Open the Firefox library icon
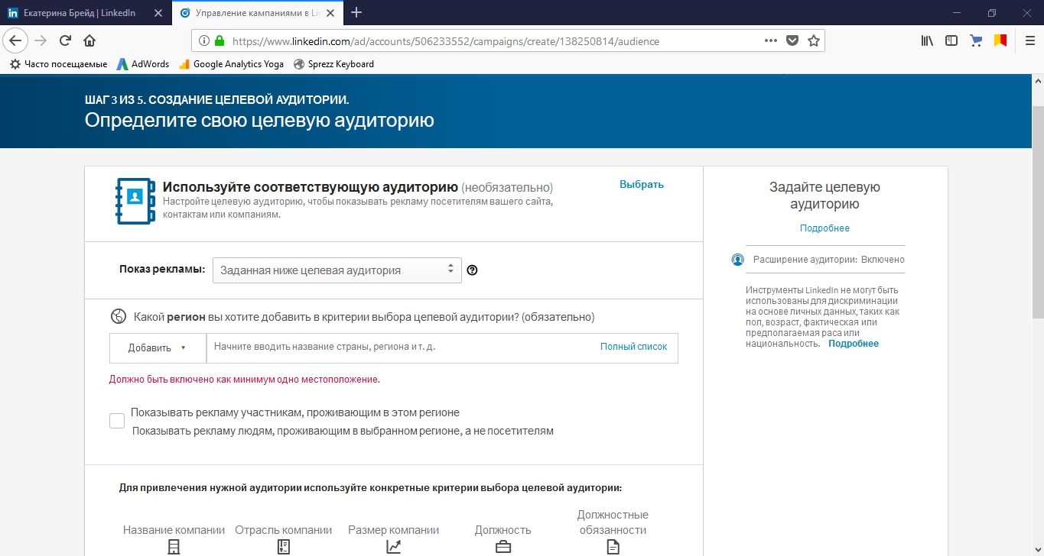The width and height of the screenshot is (1044, 556). pyautogui.click(x=926, y=40)
